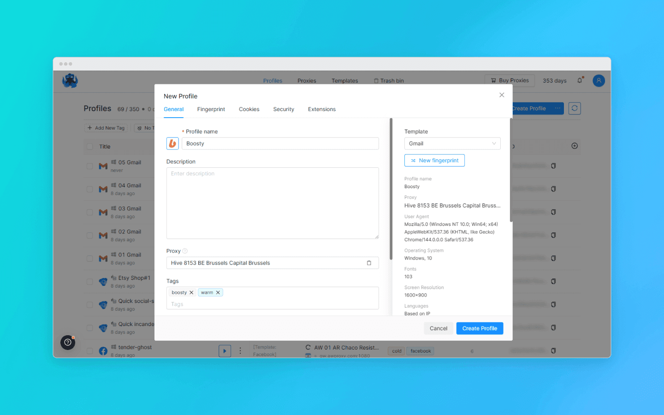Image resolution: width=664 pixels, height=415 pixels.
Task: Check the Quick social row checkbox
Action: pos(90,304)
